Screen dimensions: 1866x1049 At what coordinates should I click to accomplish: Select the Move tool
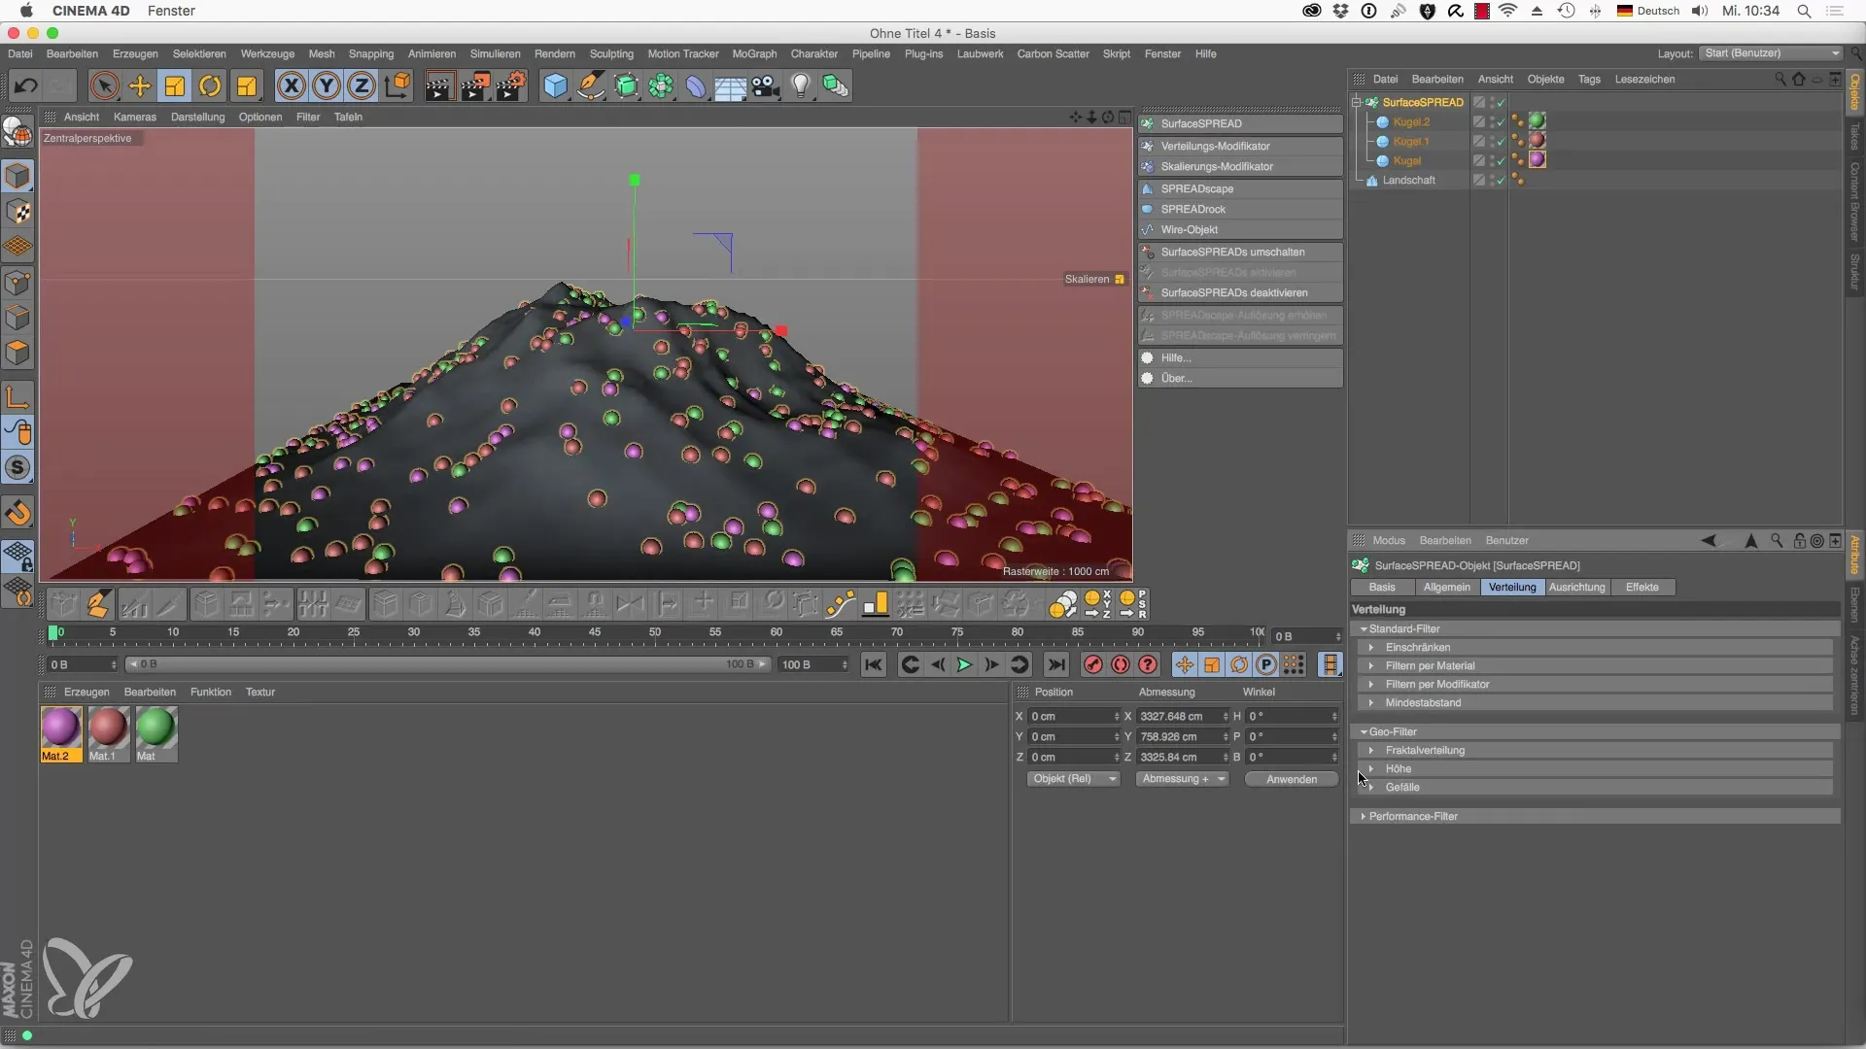click(x=140, y=86)
